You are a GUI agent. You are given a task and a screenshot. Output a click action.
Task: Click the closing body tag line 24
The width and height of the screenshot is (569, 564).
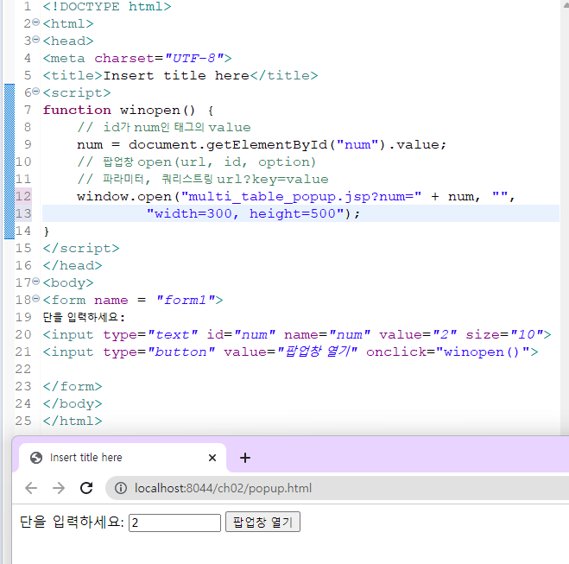pyautogui.click(x=73, y=403)
